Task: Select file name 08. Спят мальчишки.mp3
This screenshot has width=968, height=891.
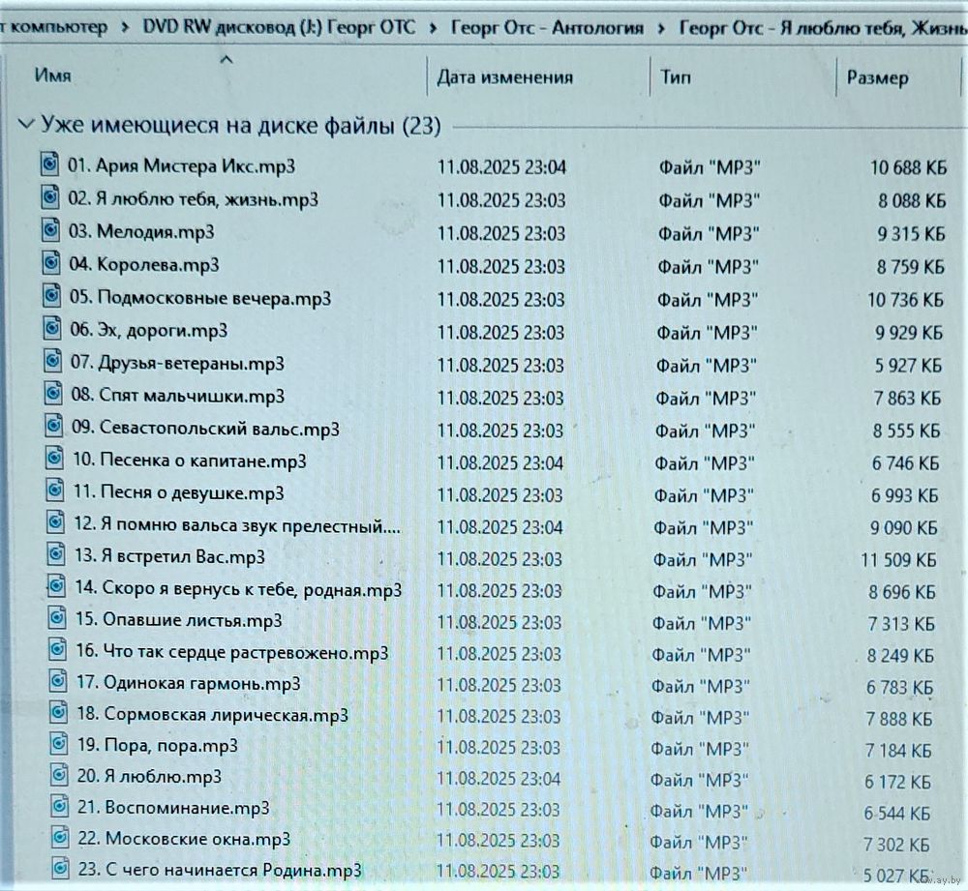Action: click(178, 395)
